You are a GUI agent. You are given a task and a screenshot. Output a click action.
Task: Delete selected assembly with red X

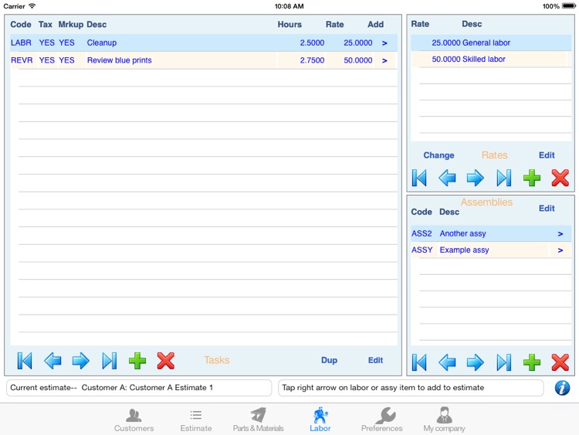point(560,362)
